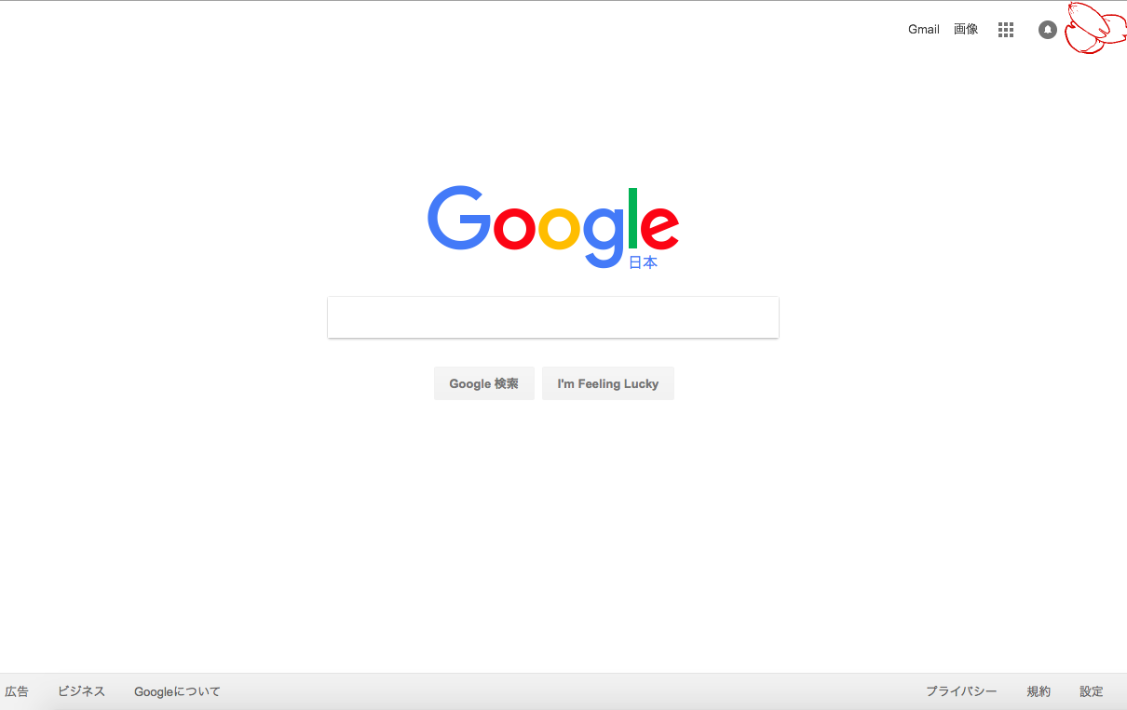Image resolution: width=1127 pixels, height=710 pixels.
Task: Click the green l in Google logo
Action: (633, 218)
